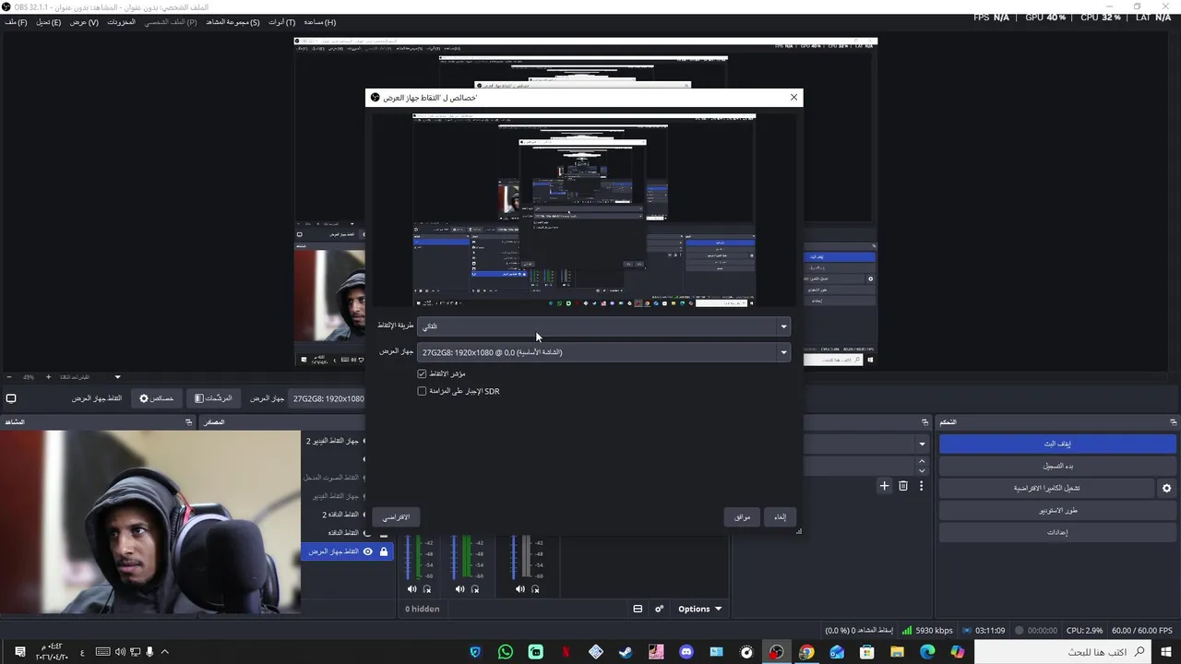Open WhatsApp from the taskbar
Image resolution: width=1181 pixels, height=664 pixels.
click(x=505, y=652)
